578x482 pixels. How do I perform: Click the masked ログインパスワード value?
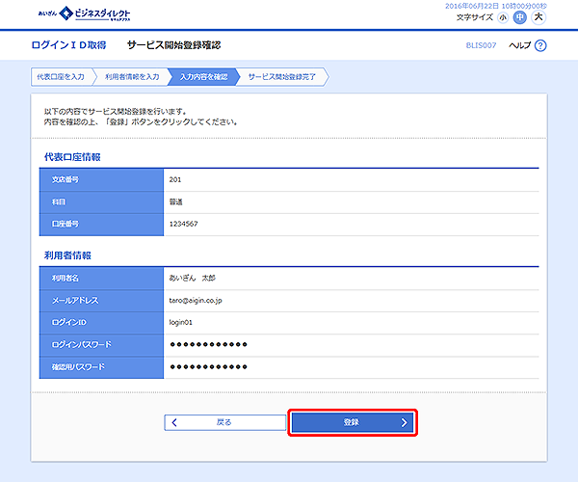pyautogui.click(x=209, y=344)
